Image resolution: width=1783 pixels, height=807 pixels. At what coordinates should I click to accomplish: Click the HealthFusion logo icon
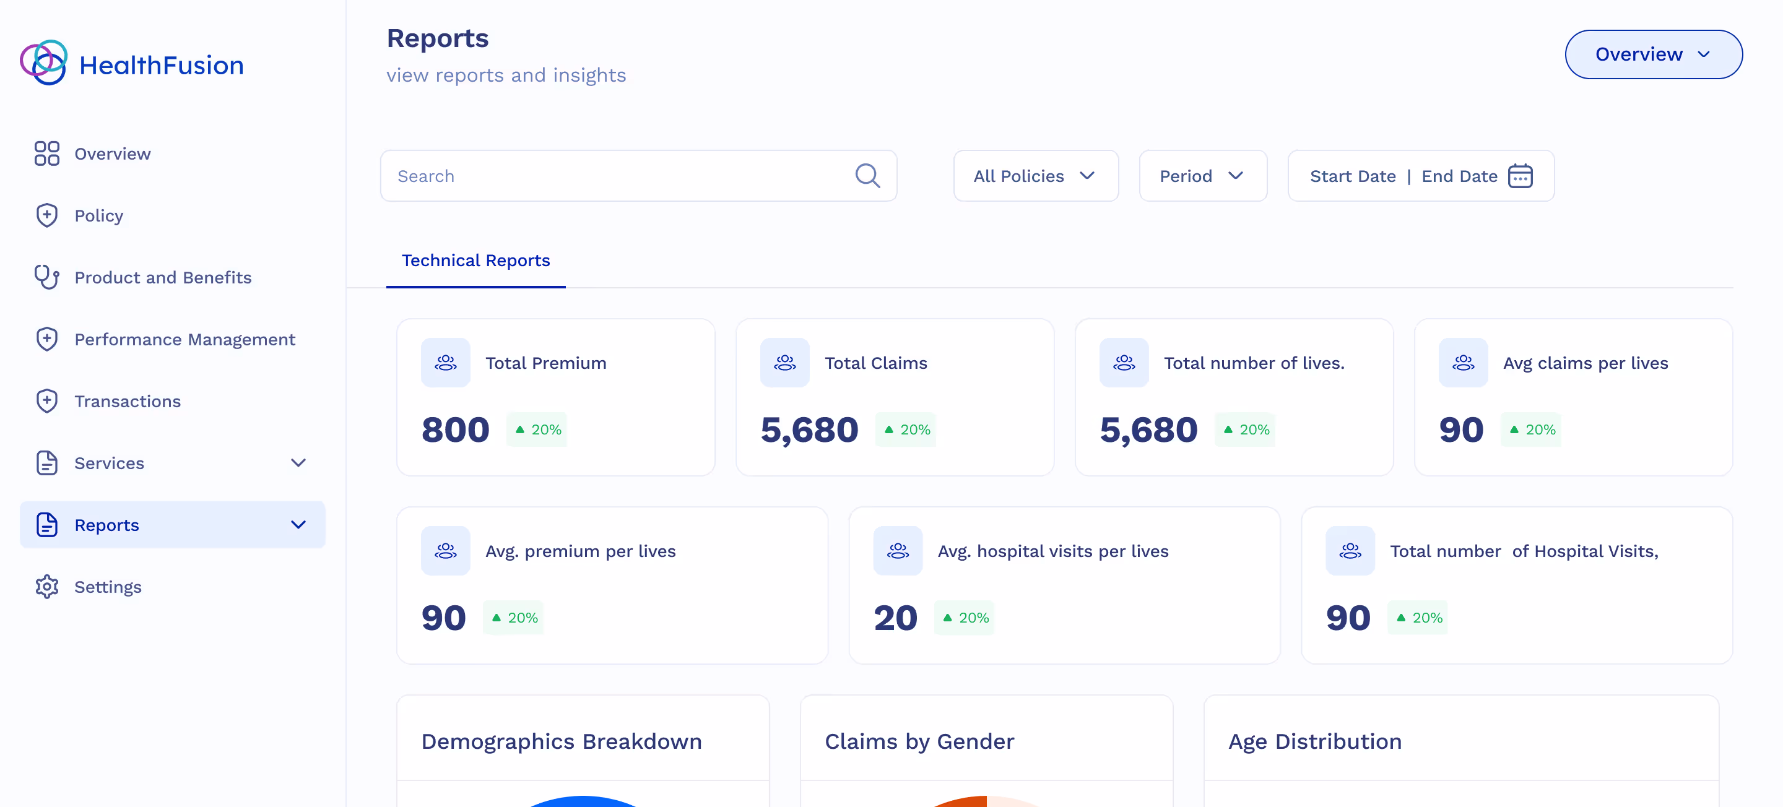tap(43, 63)
